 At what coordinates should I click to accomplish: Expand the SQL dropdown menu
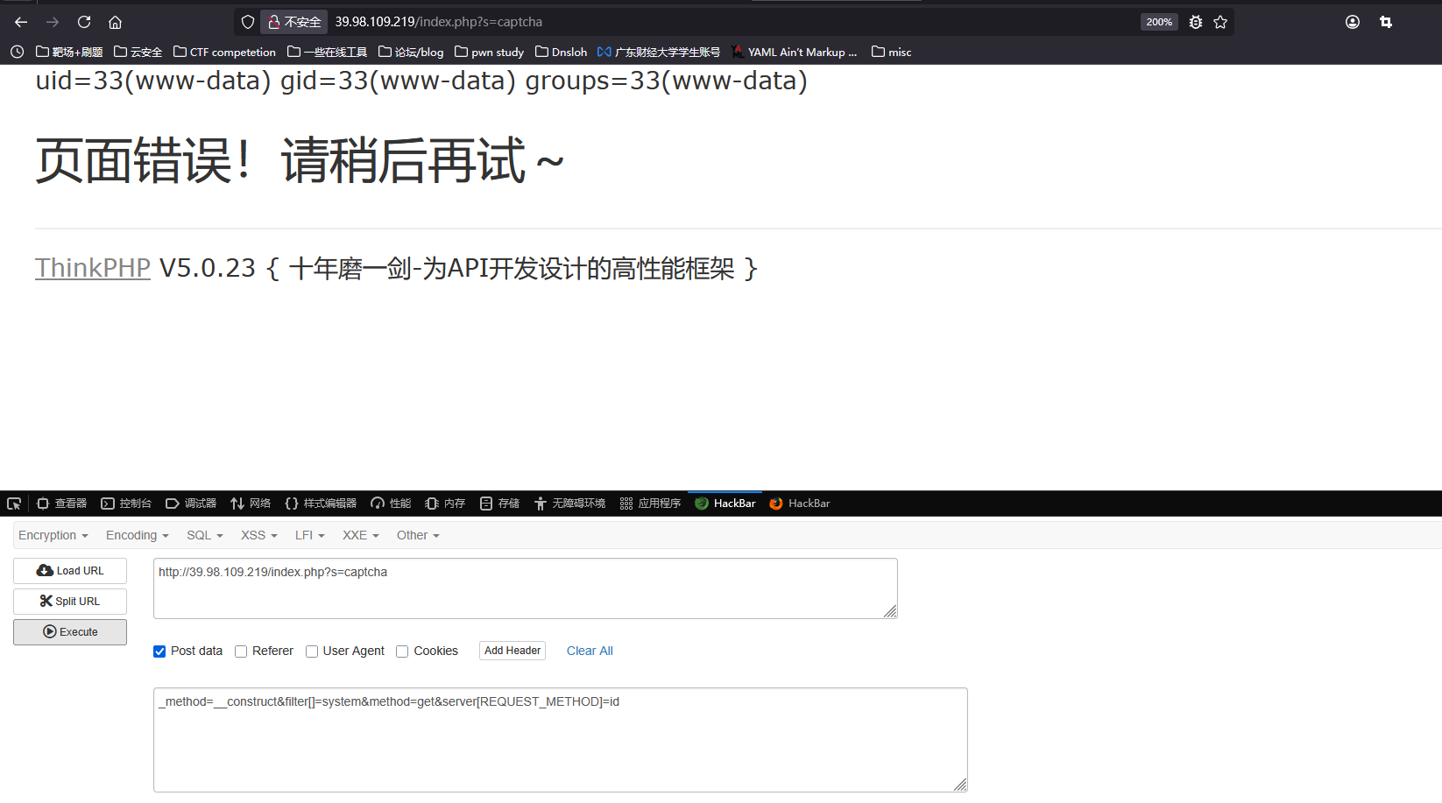(x=205, y=535)
